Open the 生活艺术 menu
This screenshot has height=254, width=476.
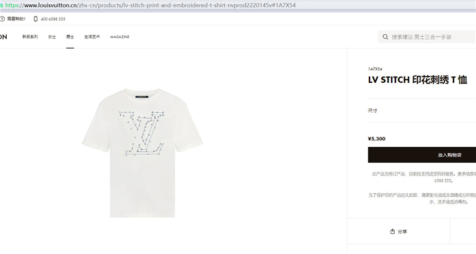click(x=92, y=37)
